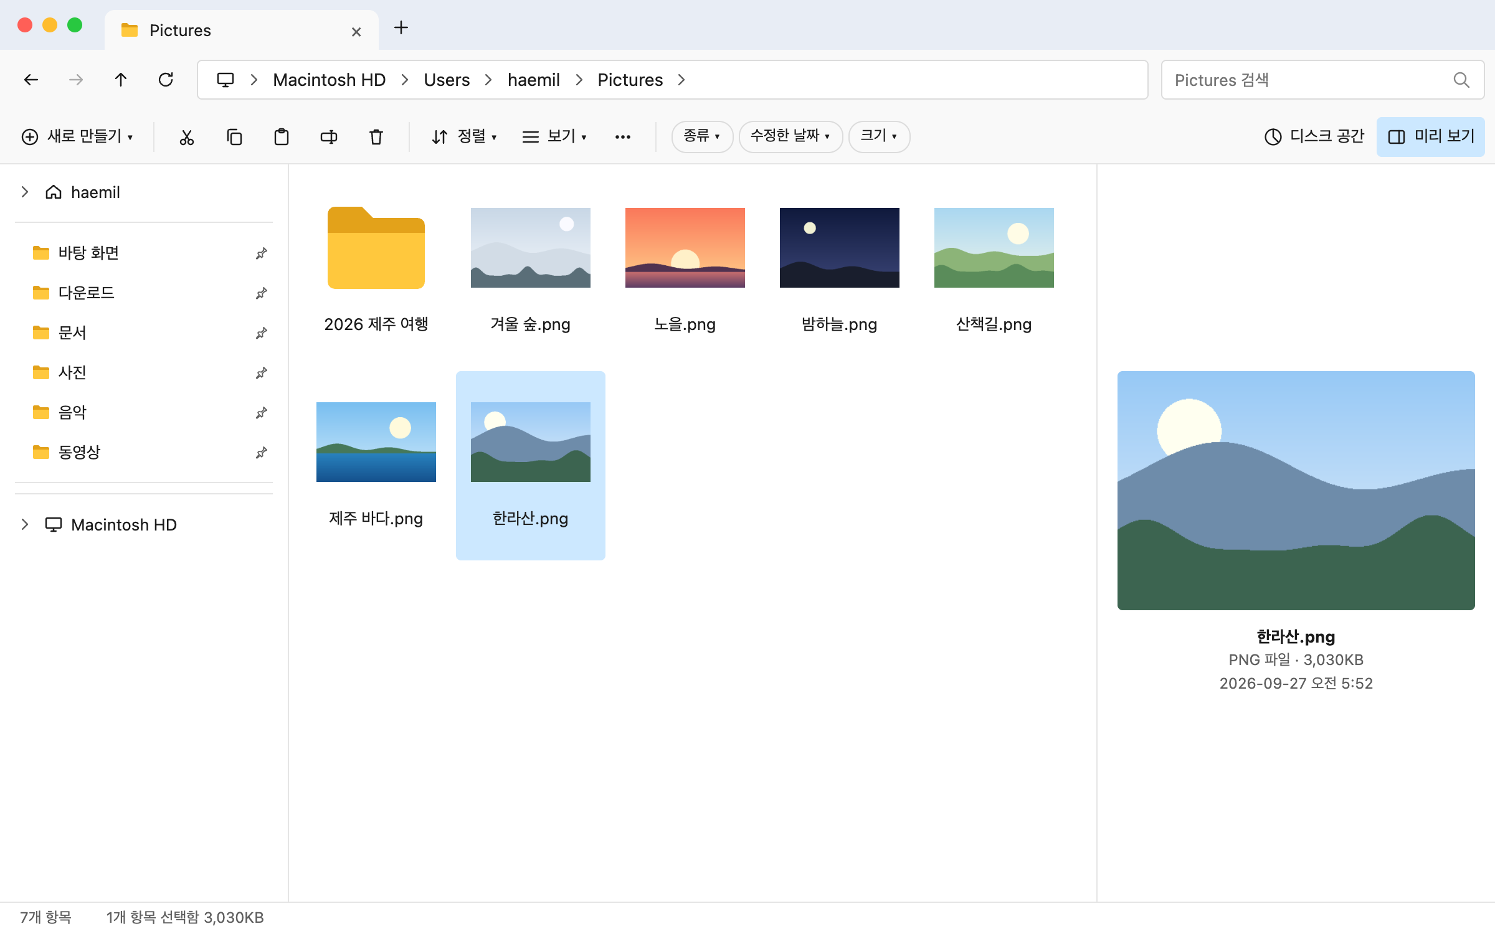Image resolution: width=1495 pixels, height=934 pixels.
Task: Unpin the 음악 folder from sidebar
Action: (x=261, y=412)
